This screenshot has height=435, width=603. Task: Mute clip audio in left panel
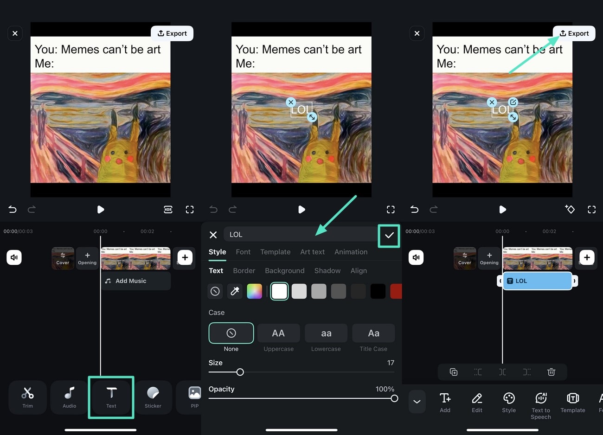click(x=14, y=257)
